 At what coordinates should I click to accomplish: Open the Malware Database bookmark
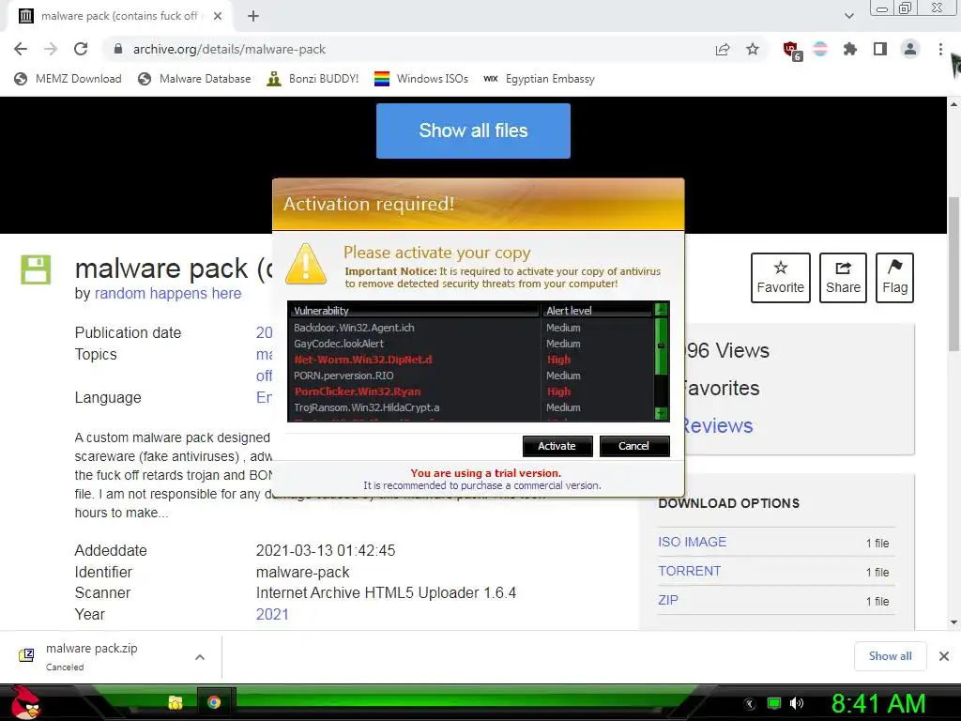(195, 79)
